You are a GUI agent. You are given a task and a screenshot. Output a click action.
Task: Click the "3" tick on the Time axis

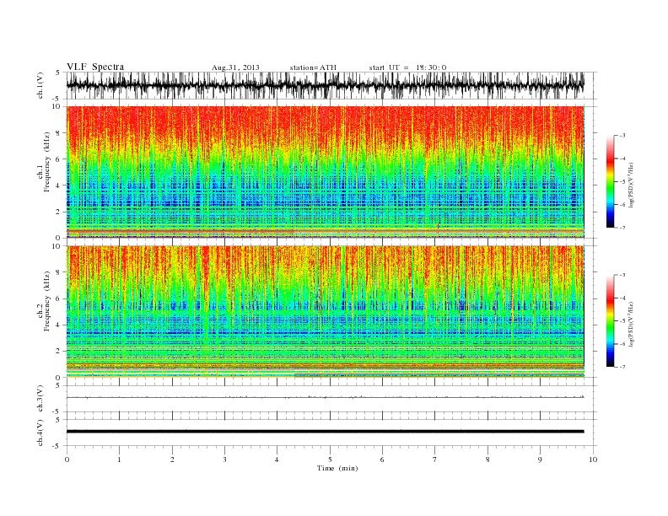(224, 460)
